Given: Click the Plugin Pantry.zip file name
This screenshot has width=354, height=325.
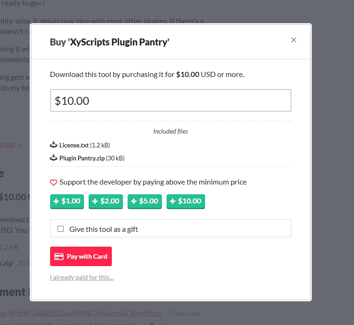Looking at the screenshot, I should (82, 159).
